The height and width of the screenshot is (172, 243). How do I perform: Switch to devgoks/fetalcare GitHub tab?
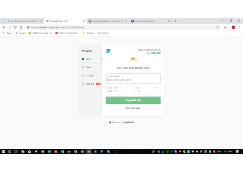[x=108, y=21]
